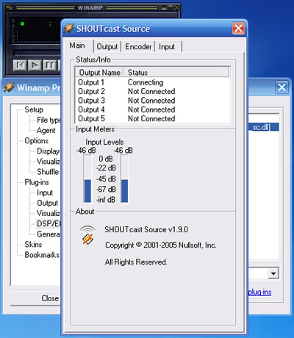Click the plug-ins link in Preferences
The height and width of the screenshot is (338, 294).
point(260,292)
